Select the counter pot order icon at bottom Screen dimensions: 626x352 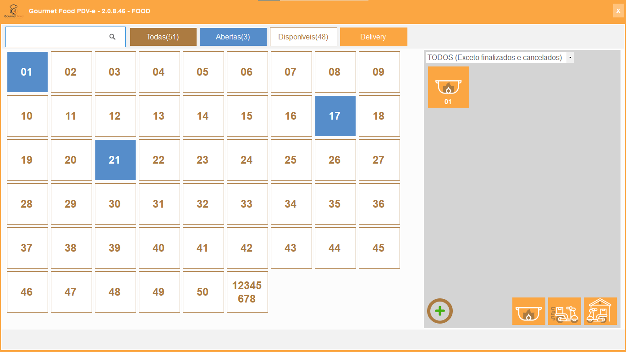click(x=529, y=311)
